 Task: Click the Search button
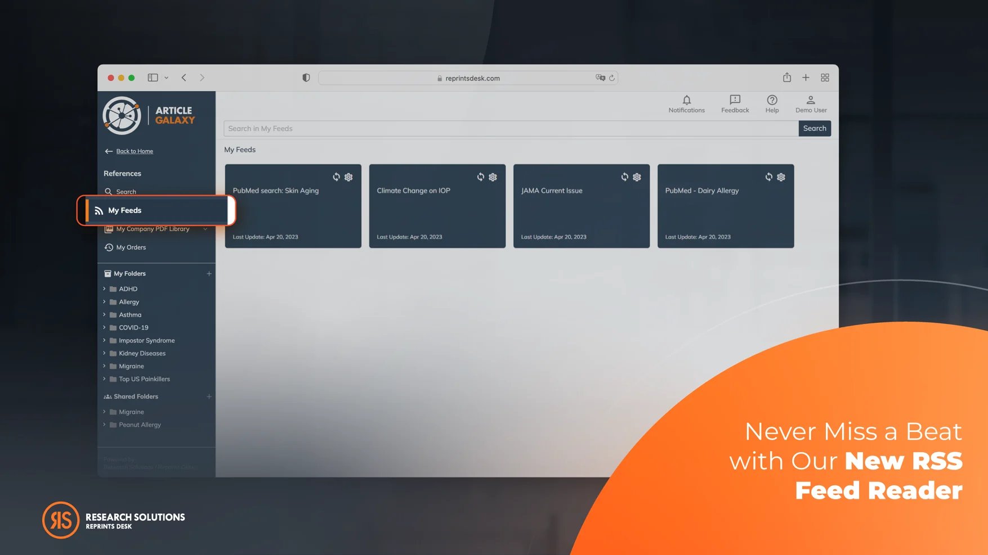click(815, 128)
